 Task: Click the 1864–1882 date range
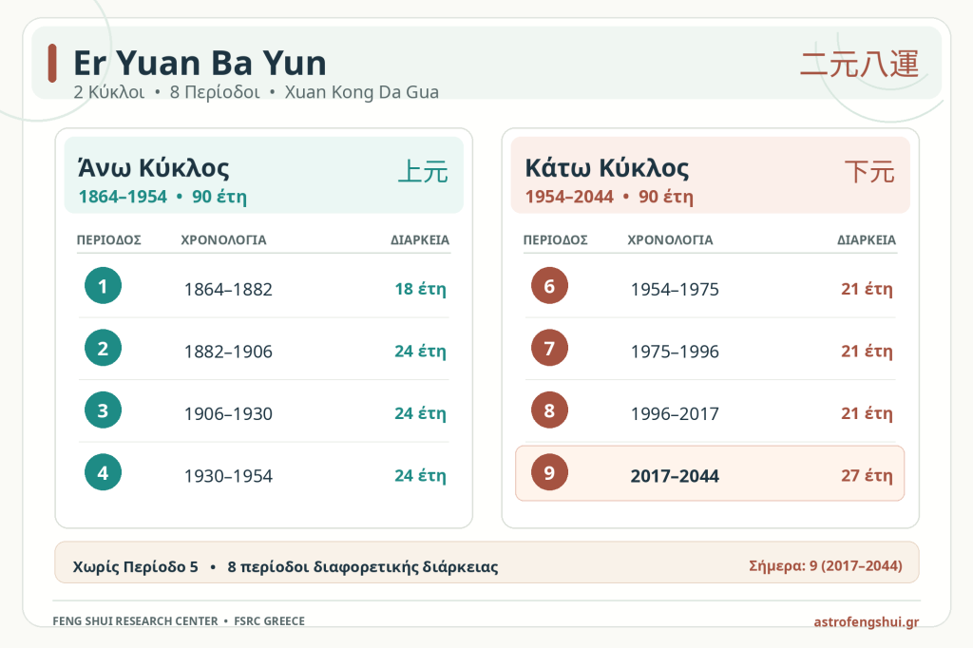point(228,289)
